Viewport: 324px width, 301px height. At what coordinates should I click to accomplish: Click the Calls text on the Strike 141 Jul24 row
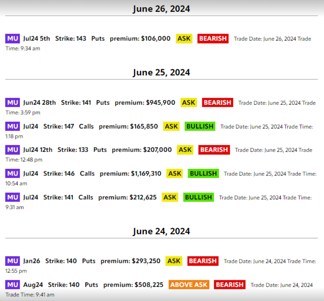click(x=86, y=197)
